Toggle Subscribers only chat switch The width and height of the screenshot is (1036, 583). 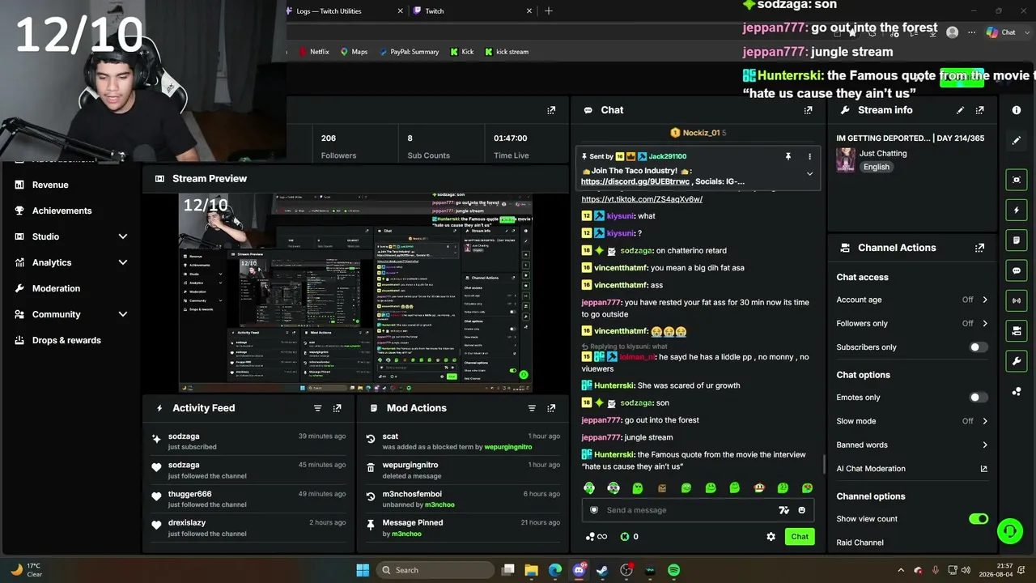978,347
